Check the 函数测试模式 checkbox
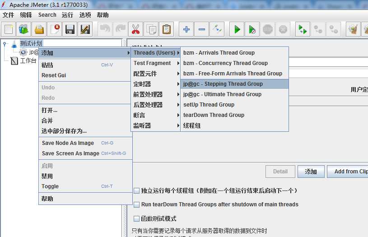Screen dimensions: 368x237 click(136, 218)
